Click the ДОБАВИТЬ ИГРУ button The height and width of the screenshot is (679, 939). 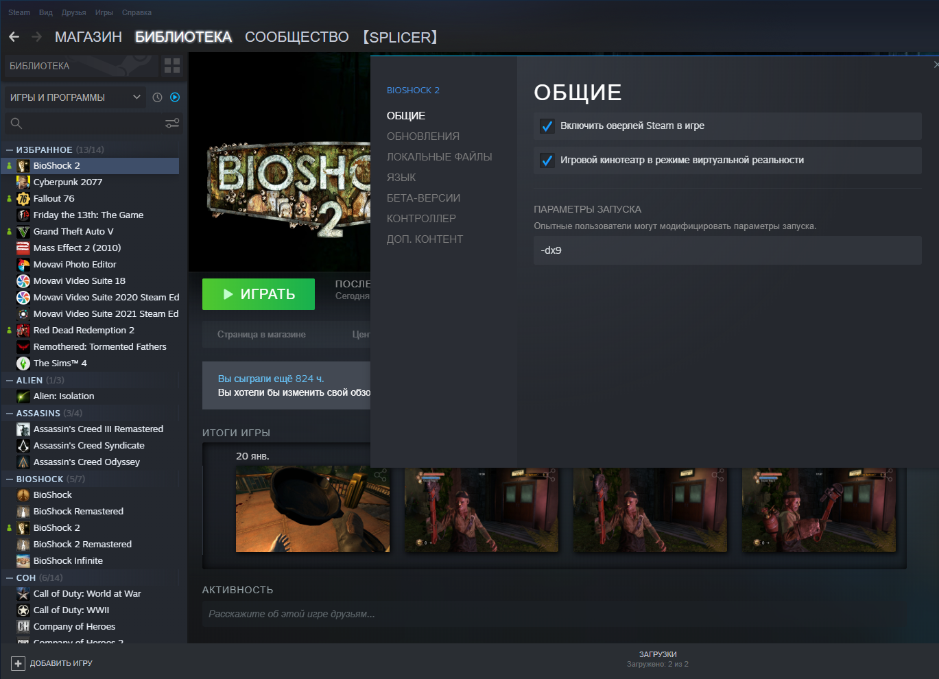(x=52, y=663)
